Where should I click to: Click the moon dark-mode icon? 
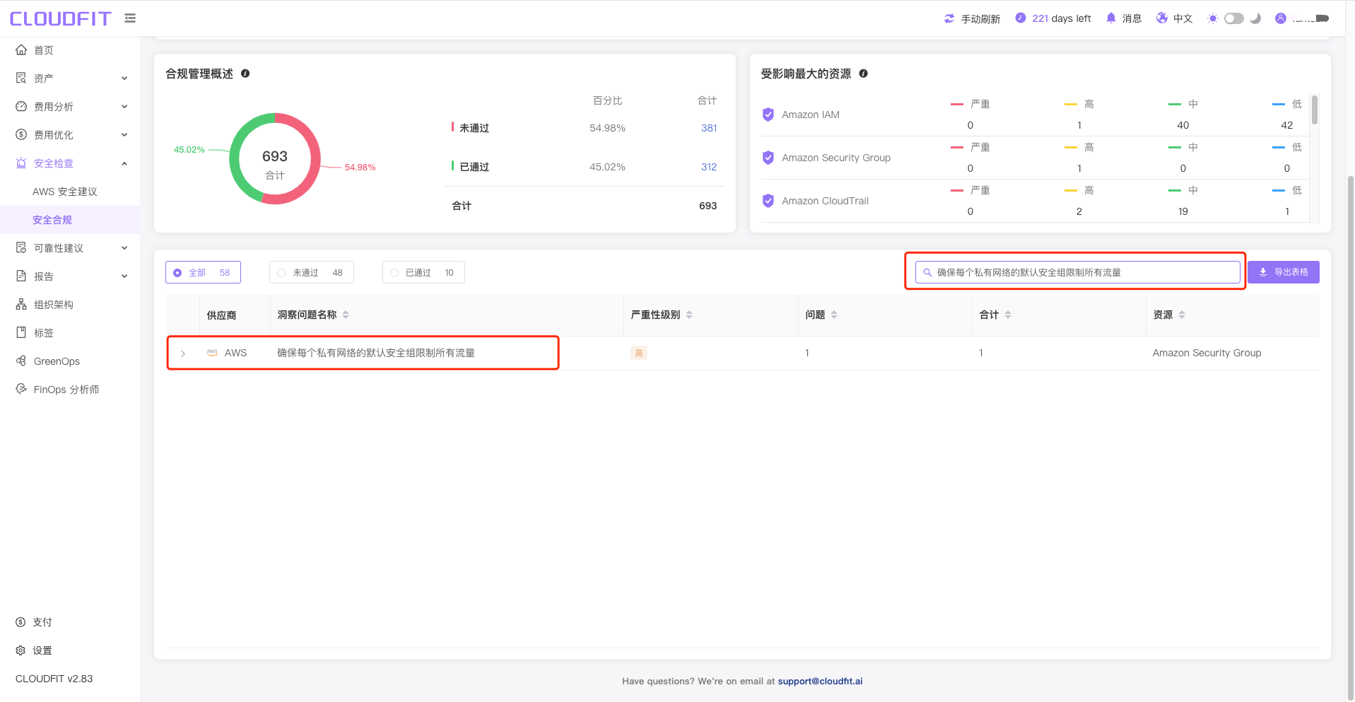(x=1255, y=18)
